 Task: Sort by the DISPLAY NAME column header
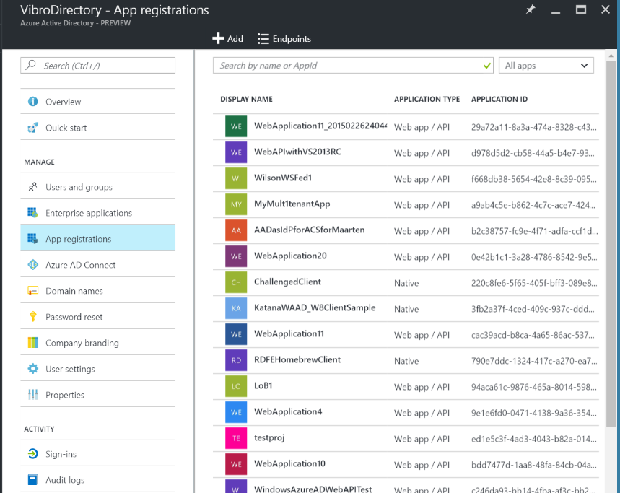click(x=246, y=99)
